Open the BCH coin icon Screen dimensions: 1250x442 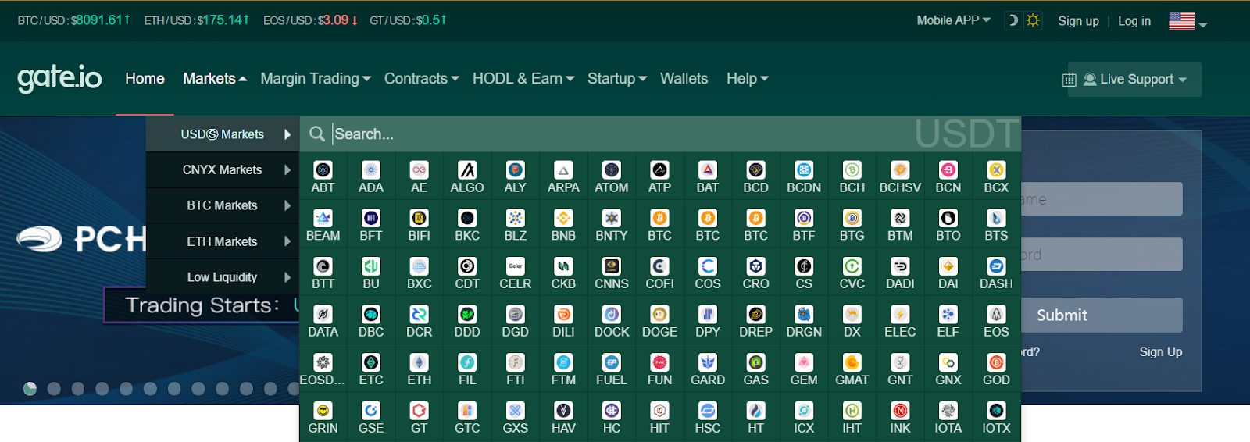click(852, 170)
